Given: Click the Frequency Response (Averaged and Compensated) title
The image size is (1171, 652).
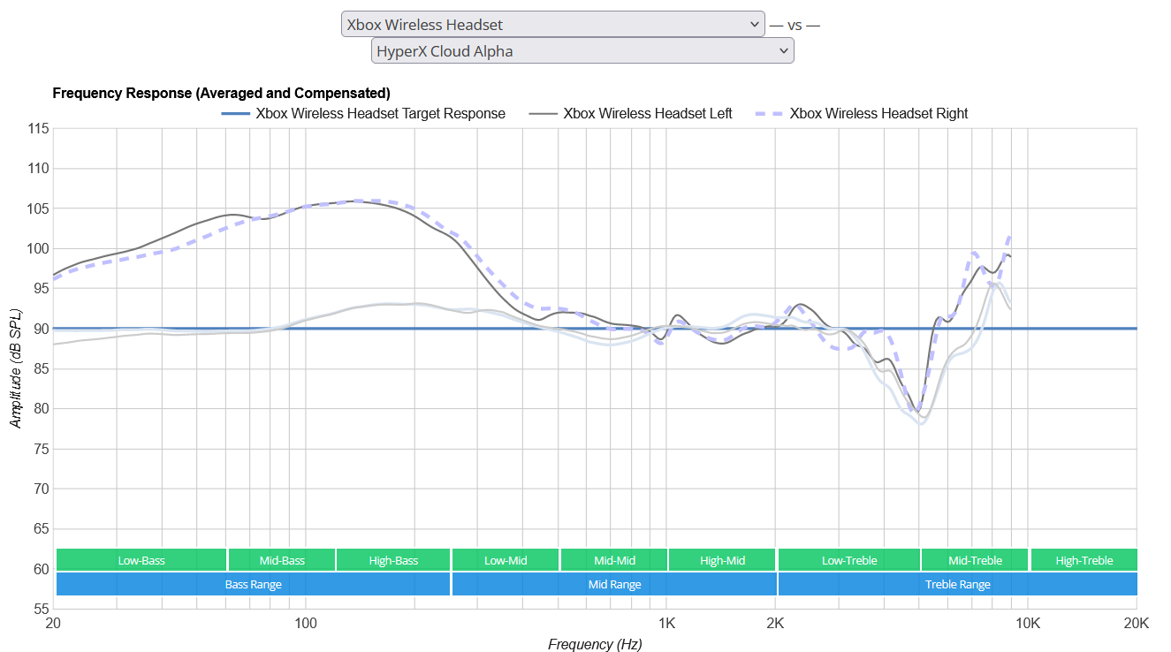Looking at the screenshot, I should (222, 93).
